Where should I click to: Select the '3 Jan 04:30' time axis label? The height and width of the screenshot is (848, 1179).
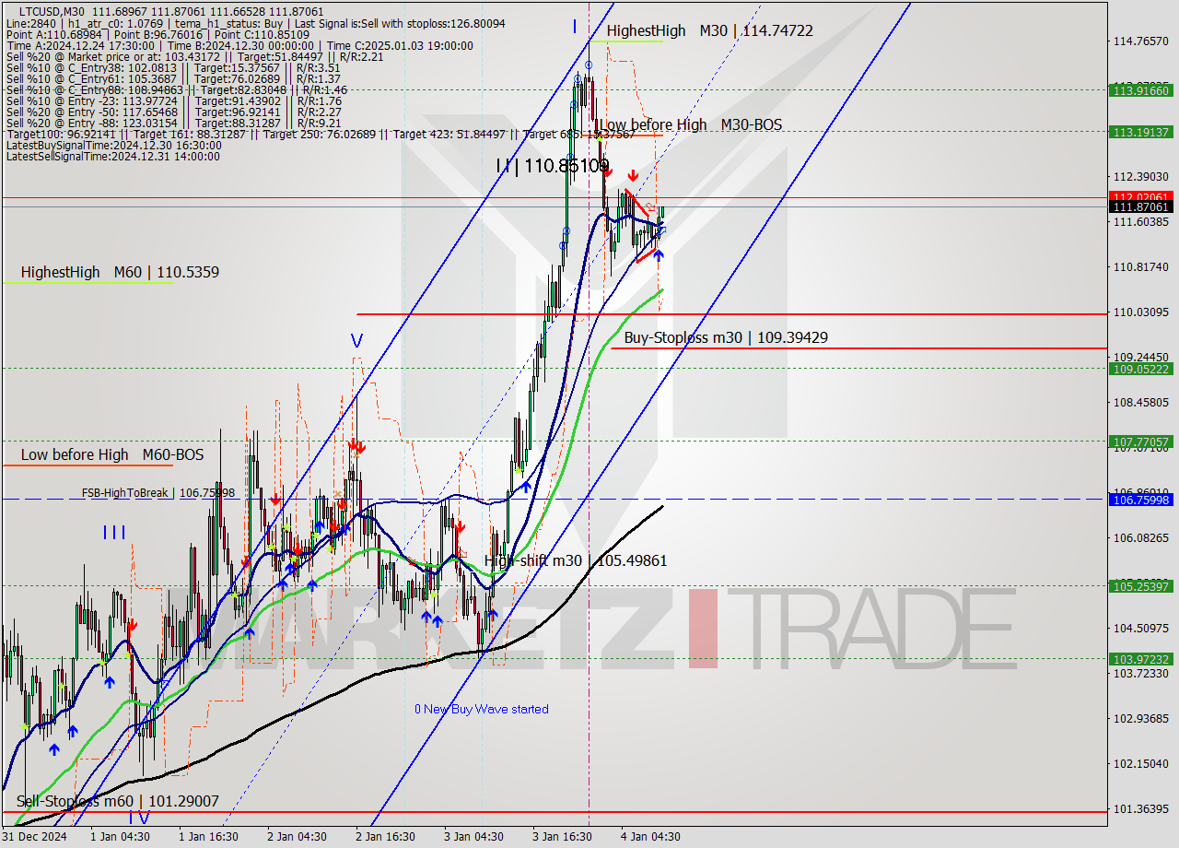click(x=473, y=837)
